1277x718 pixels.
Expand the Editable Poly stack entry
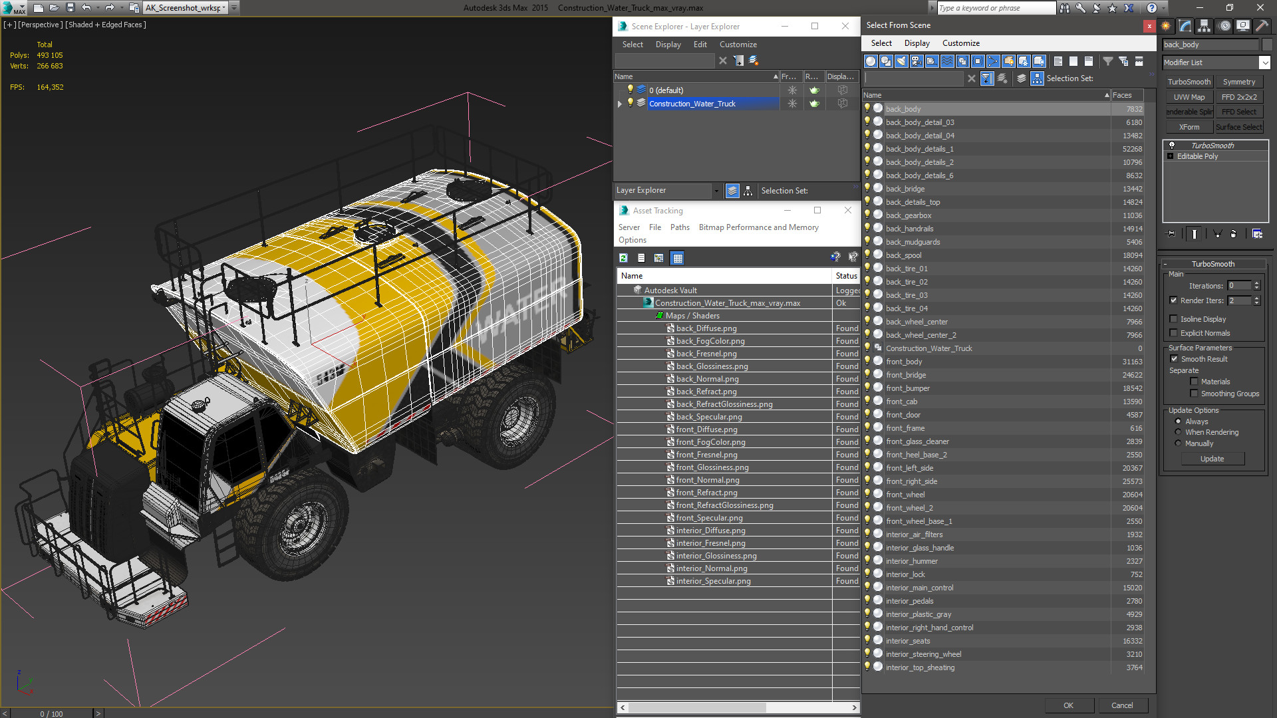click(1171, 156)
